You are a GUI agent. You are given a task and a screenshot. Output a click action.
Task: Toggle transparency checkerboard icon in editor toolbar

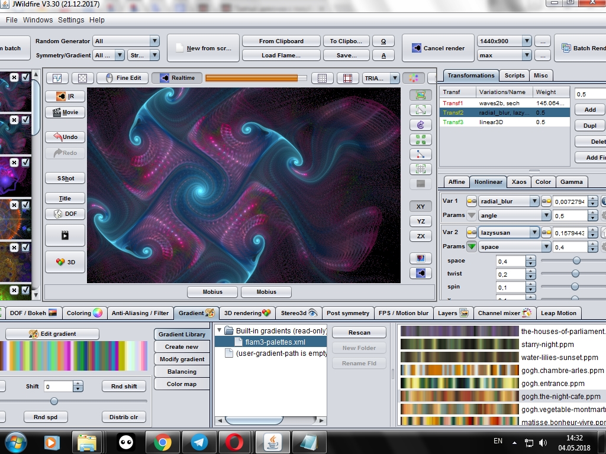pos(82,78)
